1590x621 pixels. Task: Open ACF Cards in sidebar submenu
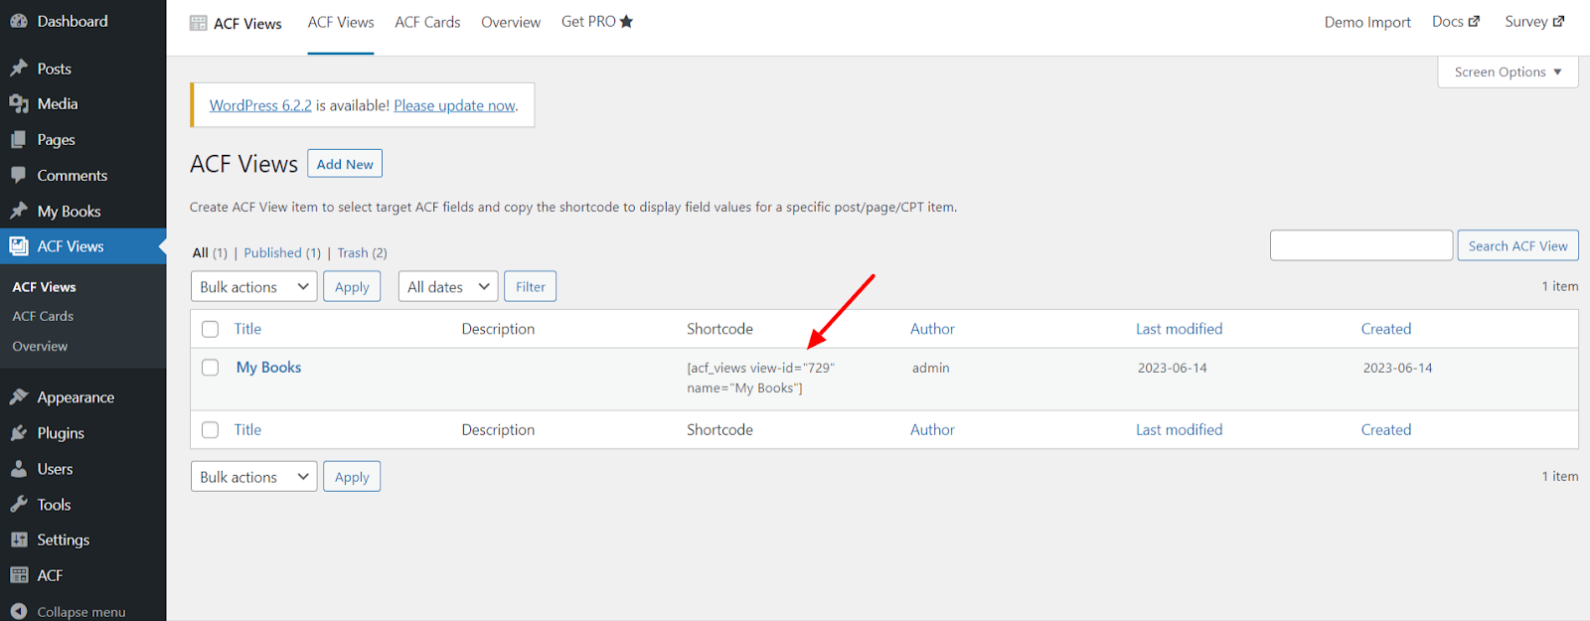click(43, 316)
